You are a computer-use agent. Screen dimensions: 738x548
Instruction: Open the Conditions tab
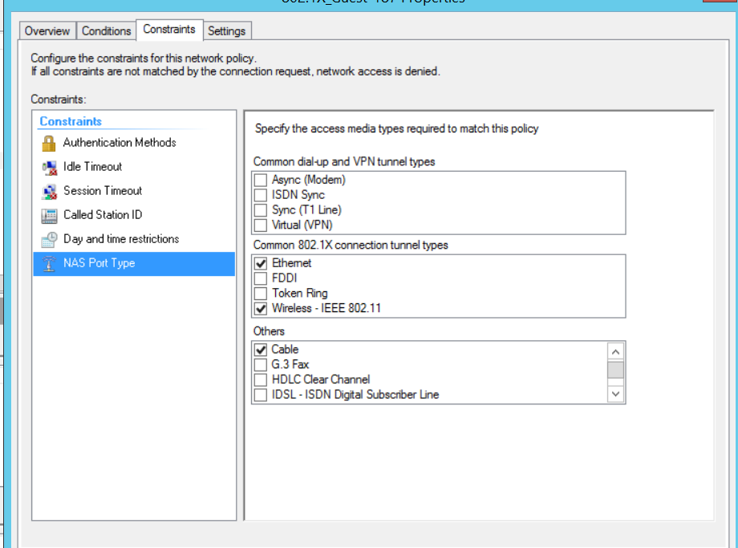(x=106, y=30)
